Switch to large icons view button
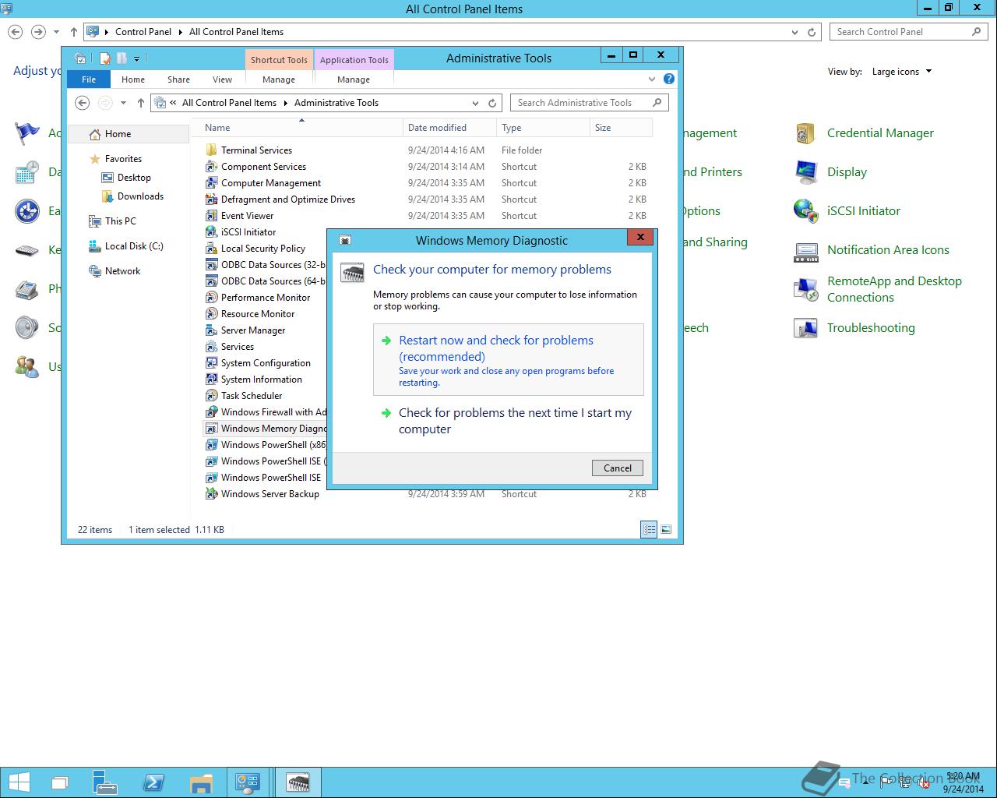The image size is (997, 798). (666, 530)
